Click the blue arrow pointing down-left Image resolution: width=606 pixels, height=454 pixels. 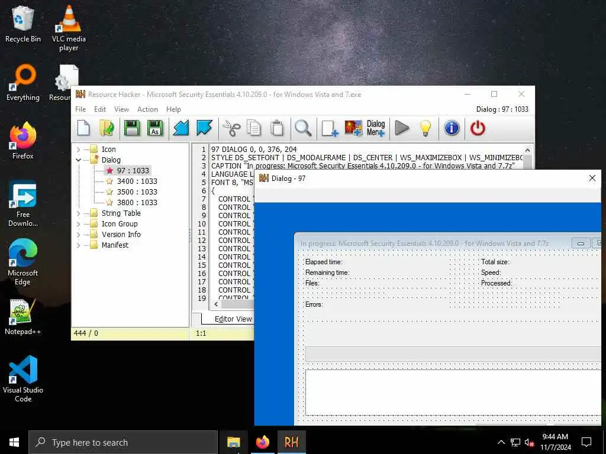pos(180,128)
